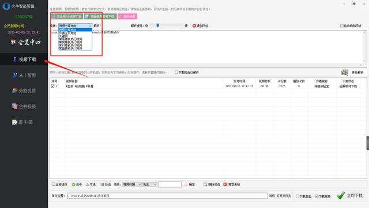Click the 视频标题 column header
The height and width of the screenshot is (208, 369).
[x=71, y=81]
